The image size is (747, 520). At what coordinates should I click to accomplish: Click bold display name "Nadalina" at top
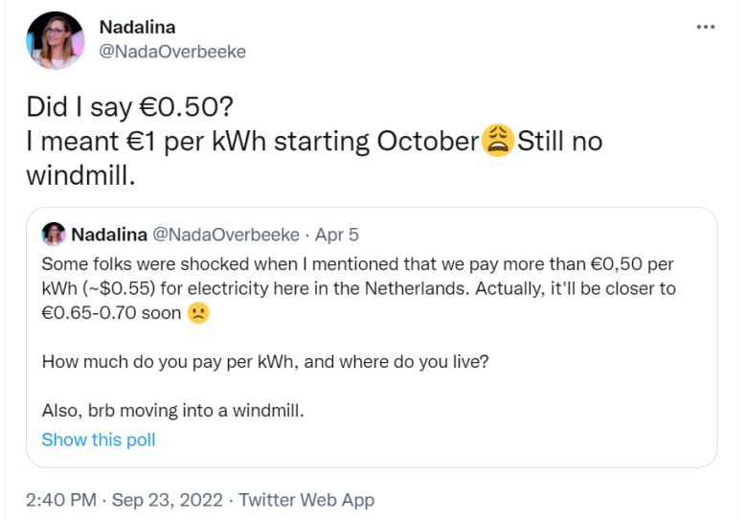coord(137,27)
